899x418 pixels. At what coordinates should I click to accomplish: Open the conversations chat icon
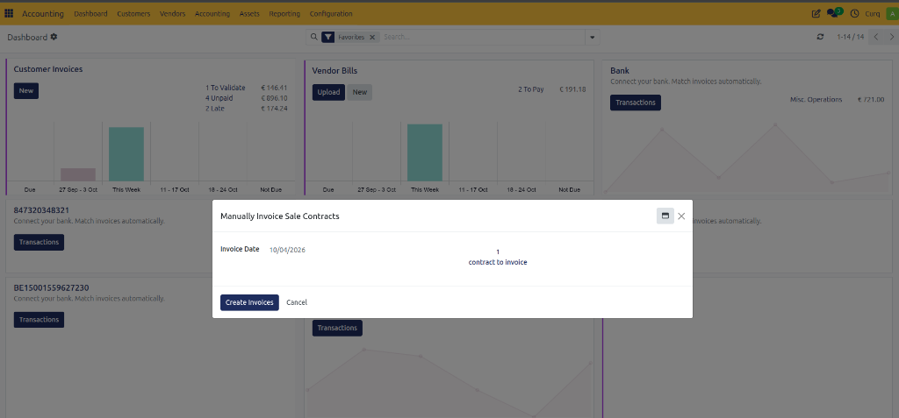click(x=833, y=13)
